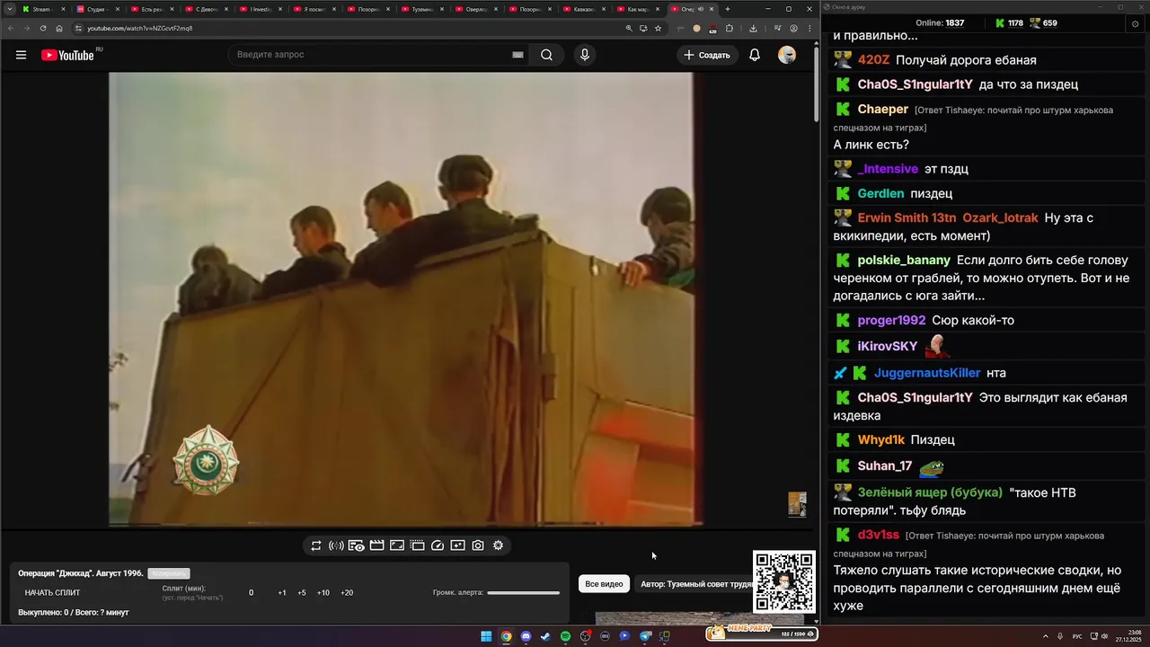This screenshot has height=647, width=1150.
Task: Click the Все видео button
Action: [x=604, y=584]
